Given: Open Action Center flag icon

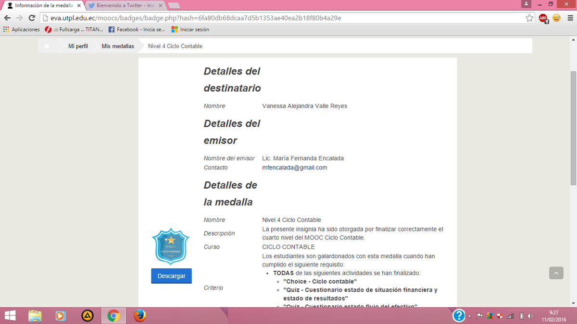Looking at the screenshot, I should pos(479,316).
